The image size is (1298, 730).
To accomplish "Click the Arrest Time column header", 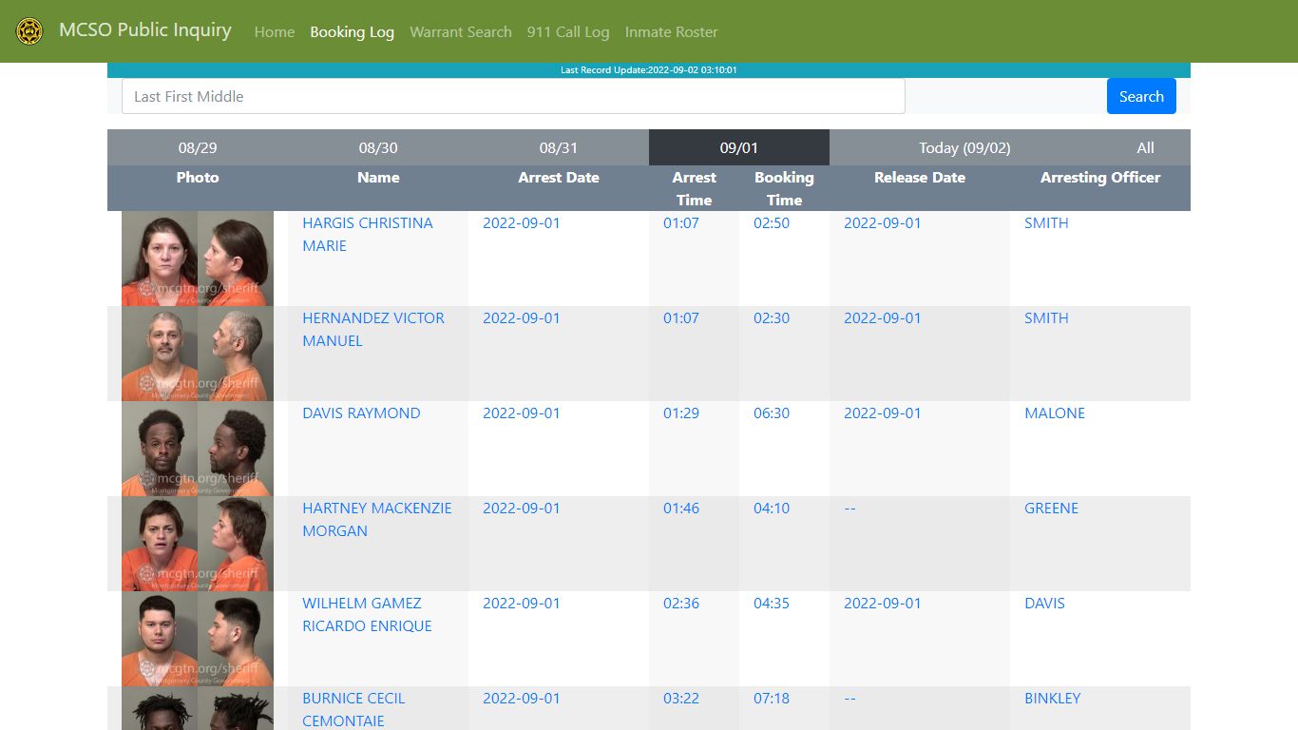I will click(x=694, y=188).
